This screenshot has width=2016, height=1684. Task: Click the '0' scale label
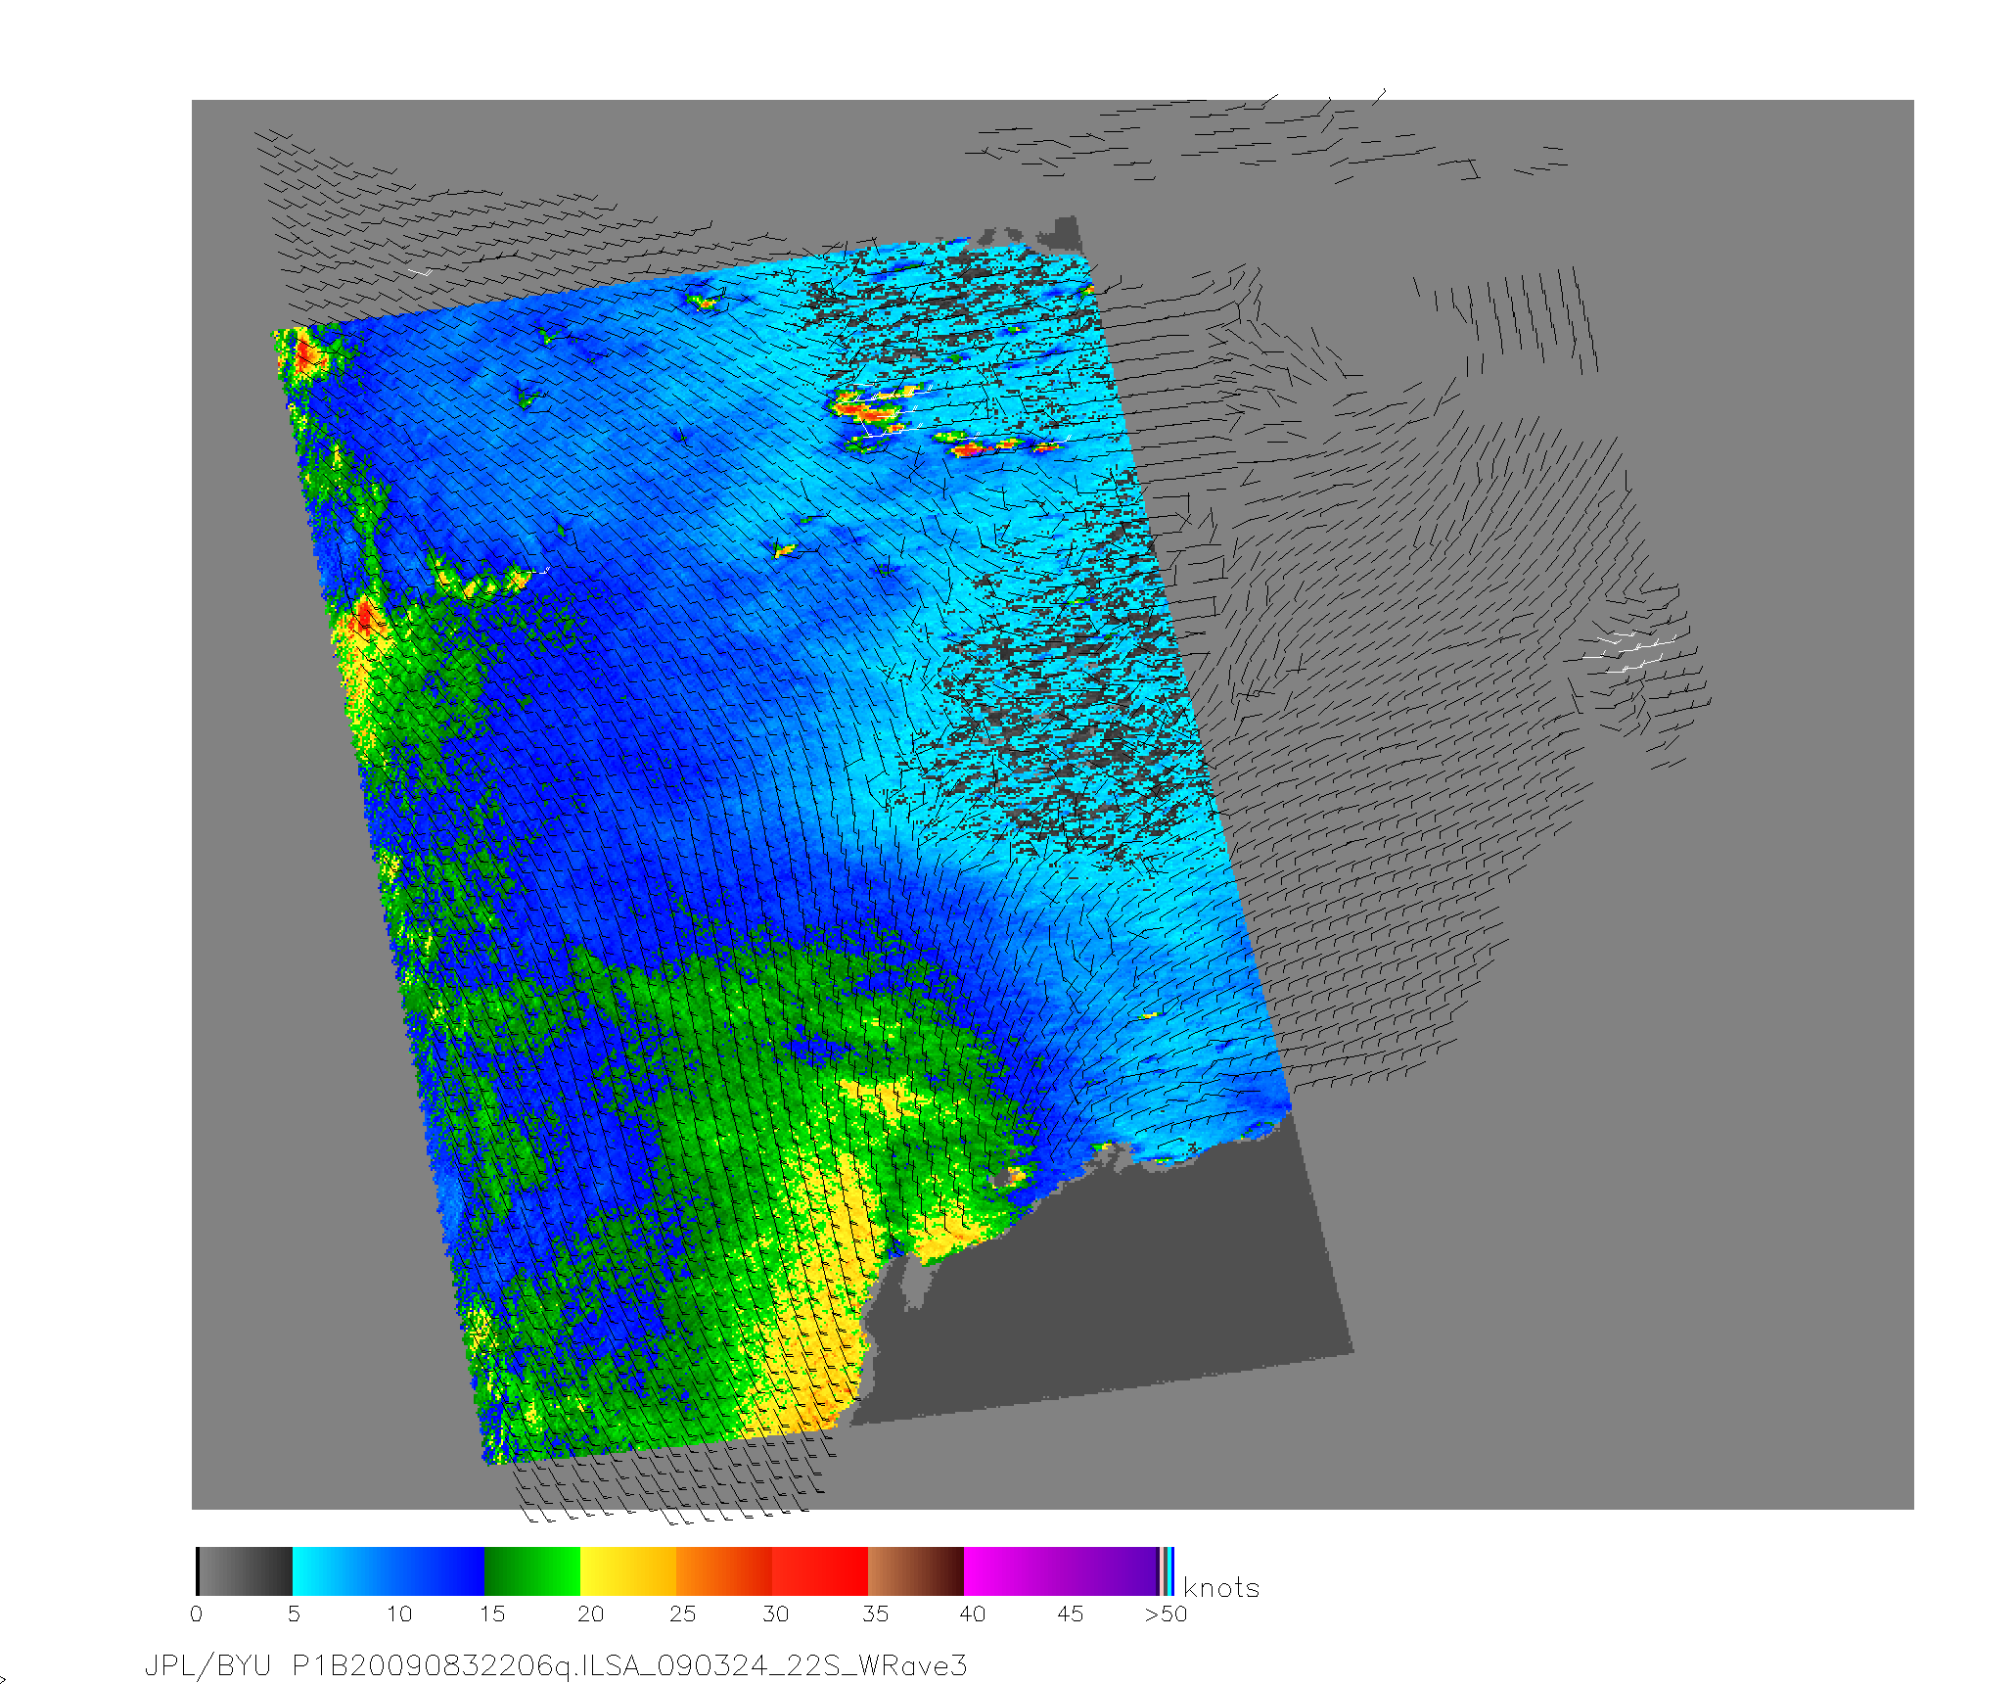pos(196,1614)
